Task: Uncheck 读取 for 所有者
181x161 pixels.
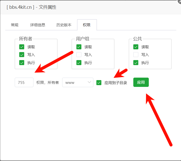Action: (x=22, y=47)
